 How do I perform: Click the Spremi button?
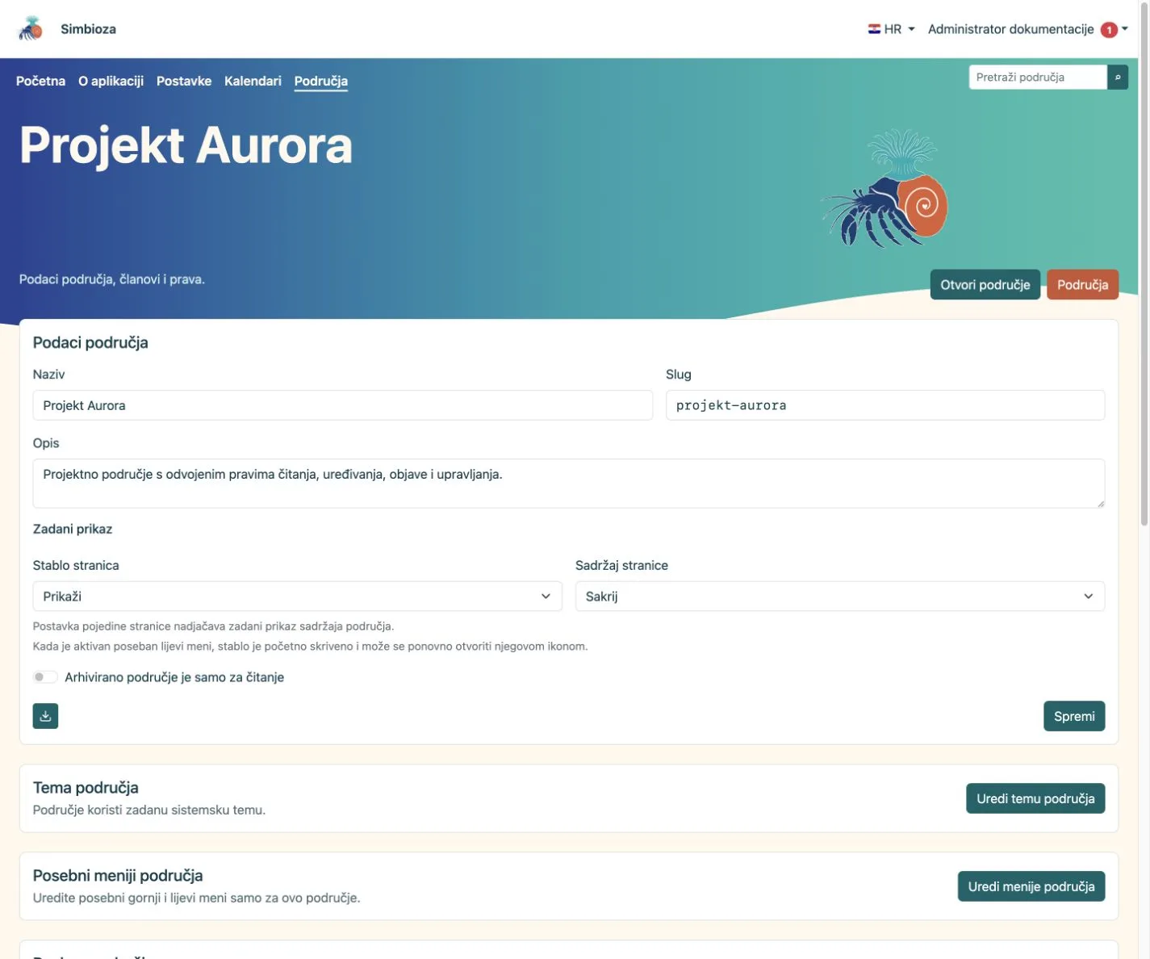1074,716
